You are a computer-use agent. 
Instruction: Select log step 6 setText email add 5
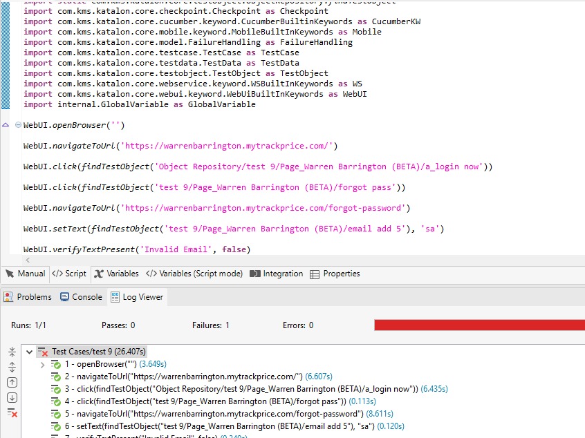[x=234, y=426]
